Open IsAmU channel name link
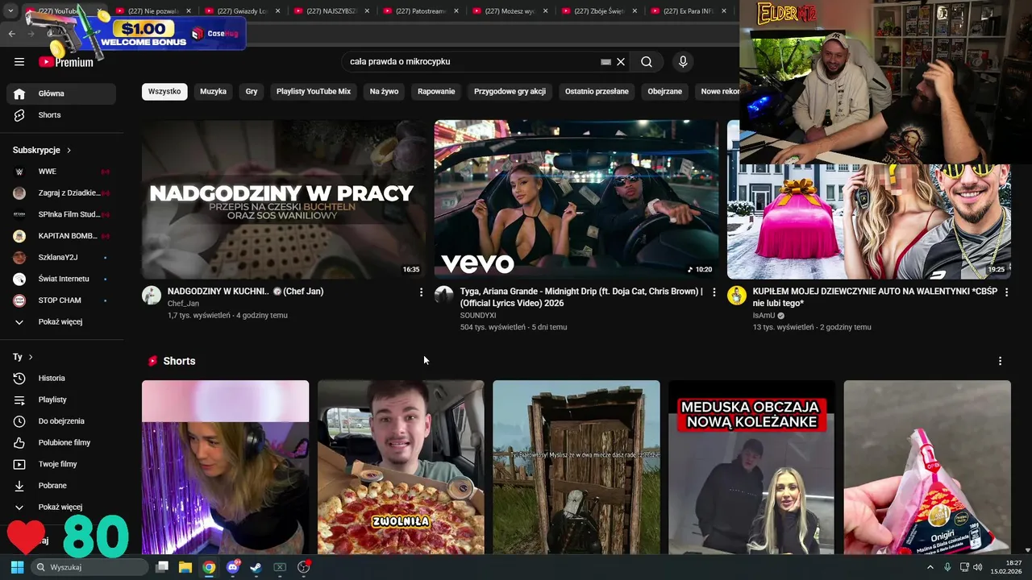The image size is (1032, 580). tap(764, 316)
